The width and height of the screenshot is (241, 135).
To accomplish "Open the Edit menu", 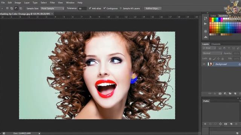I will point(10,3).
